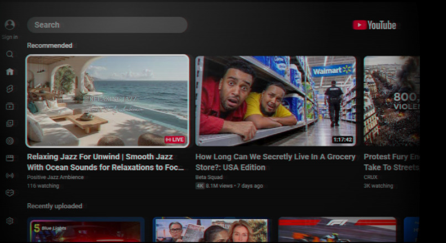Image resolution: width=446 pixels, height=243 pixels.
Task: Select the 'Recommended' section heading
Action: click(x=49, y=45)
